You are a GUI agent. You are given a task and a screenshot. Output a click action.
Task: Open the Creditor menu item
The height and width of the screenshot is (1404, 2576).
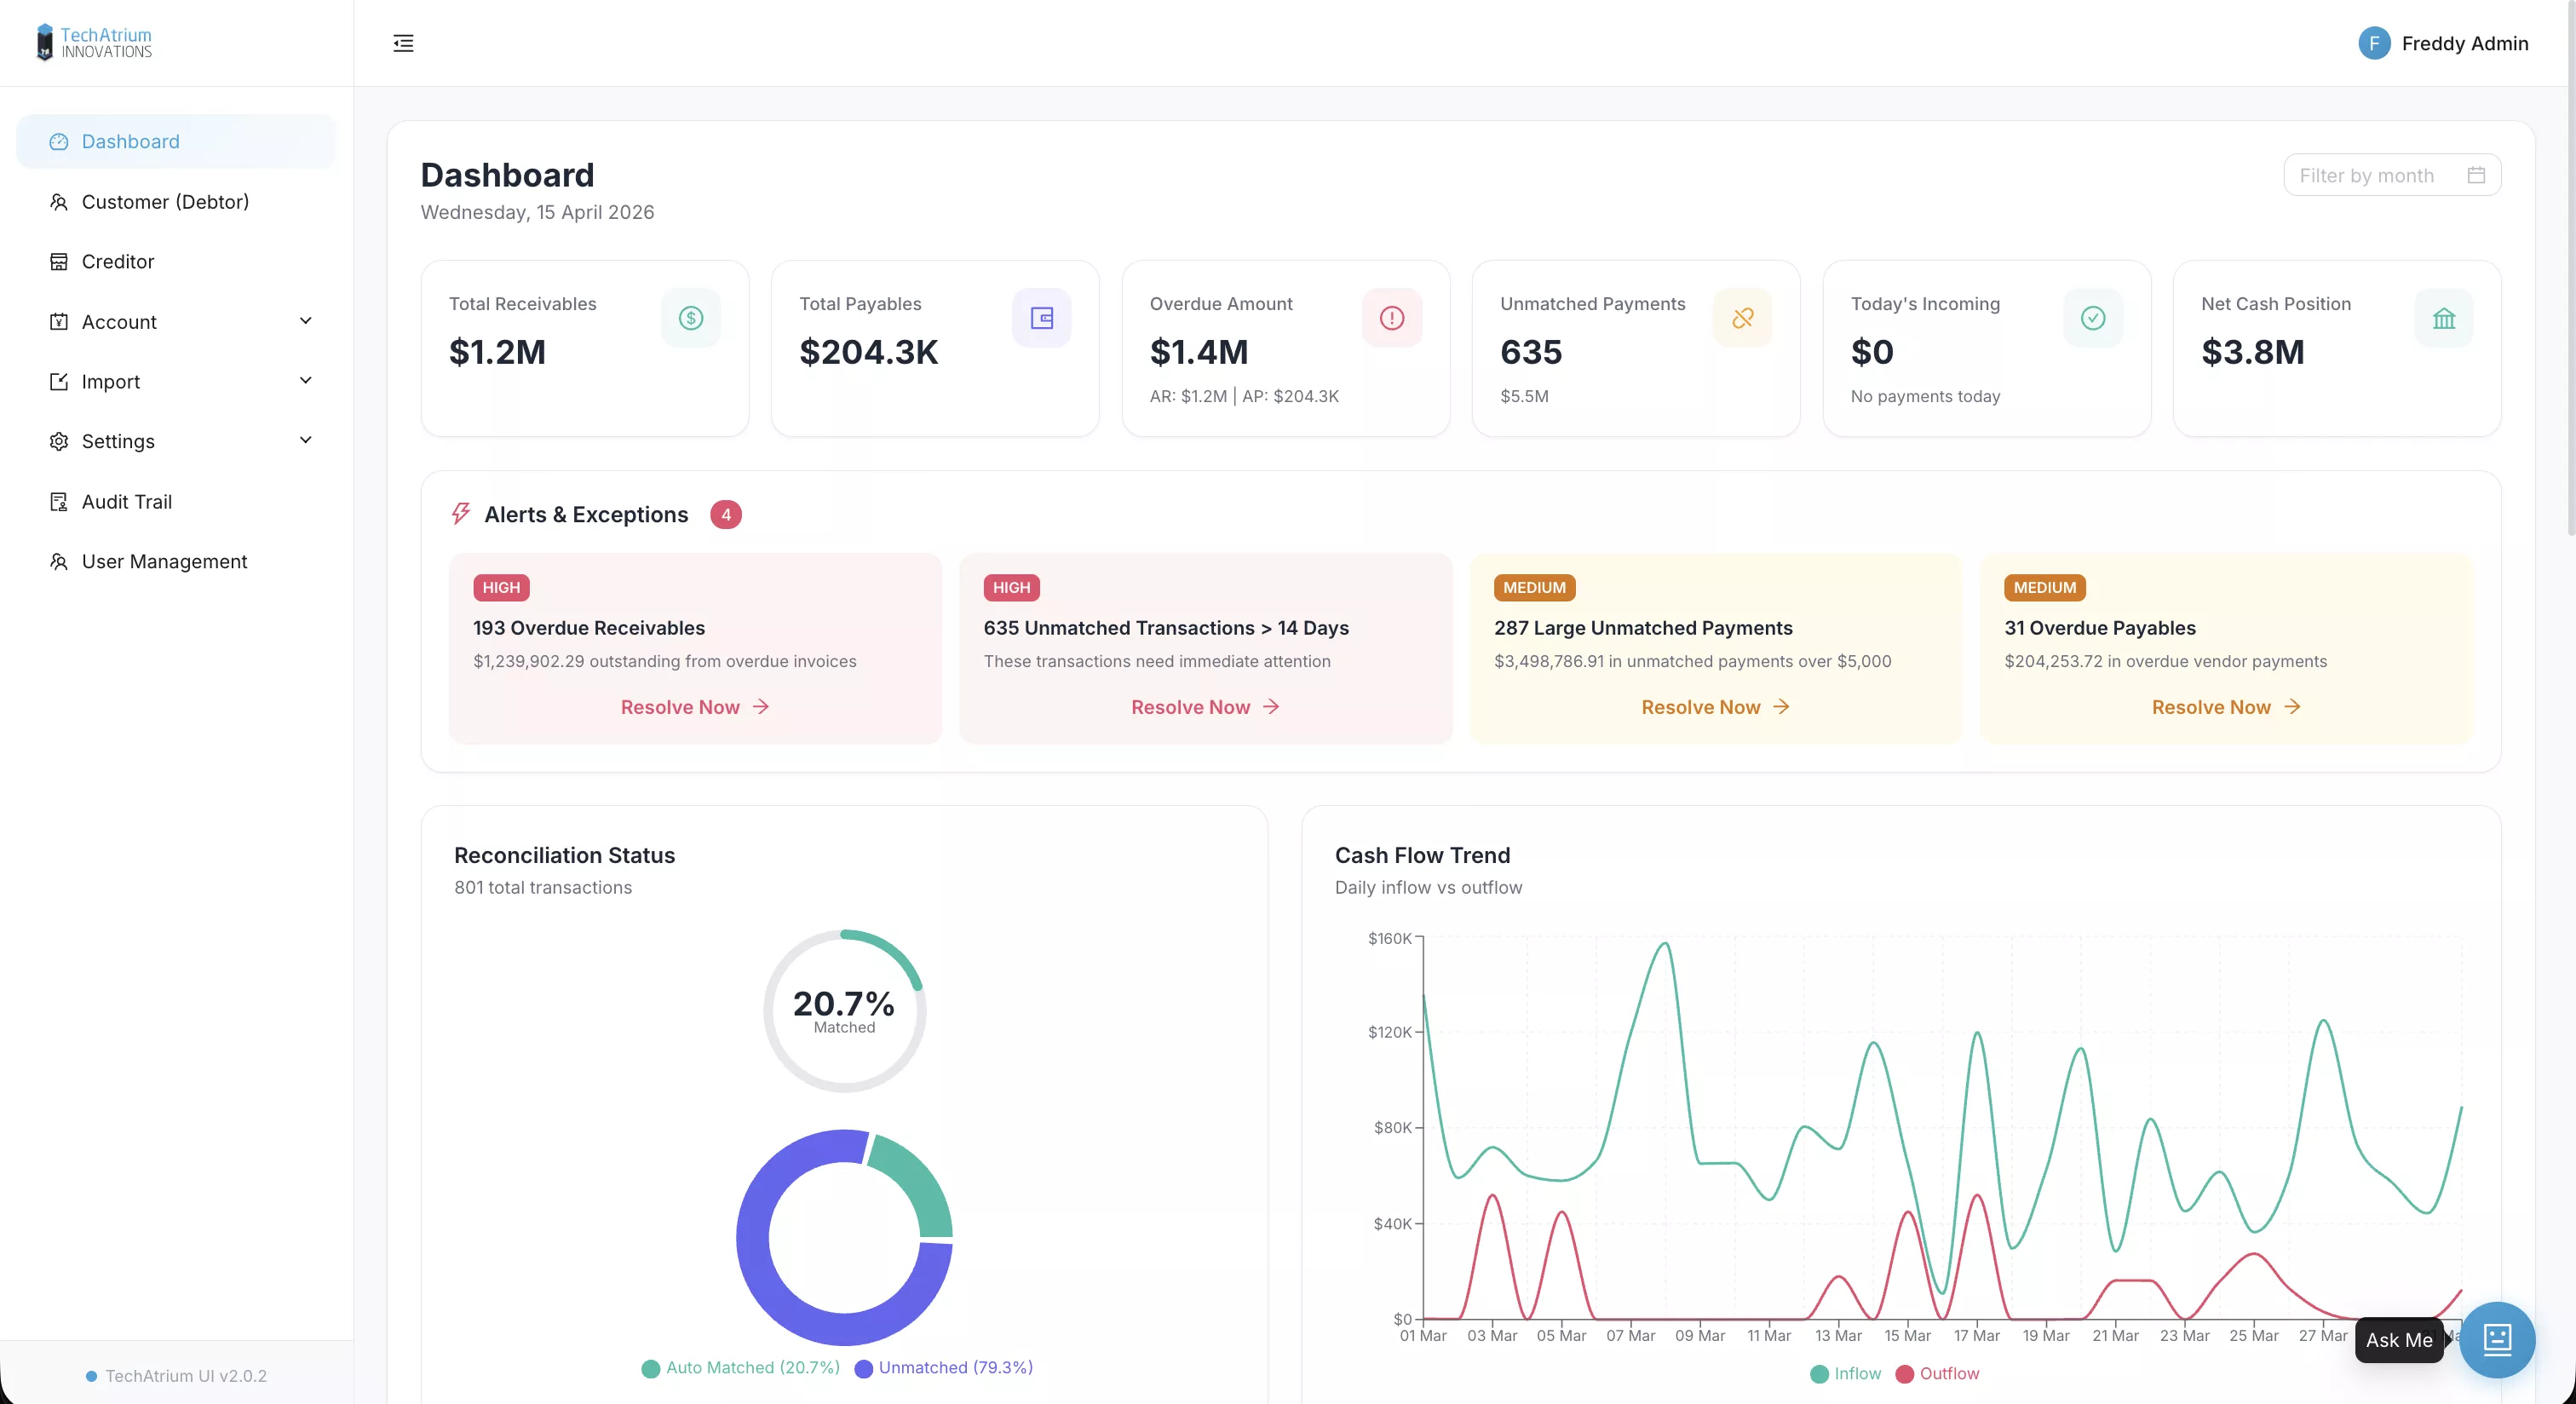click(x=176, y=262)
